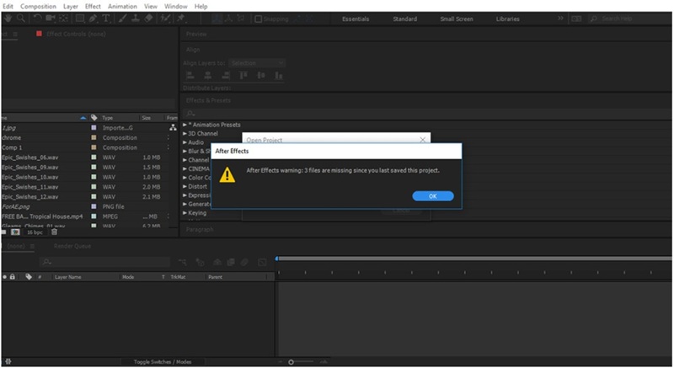Select the Type text tool
This screenshot has height=368, width=674.
pos(106,19)
